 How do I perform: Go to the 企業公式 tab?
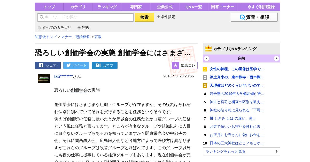click(165, 7)
